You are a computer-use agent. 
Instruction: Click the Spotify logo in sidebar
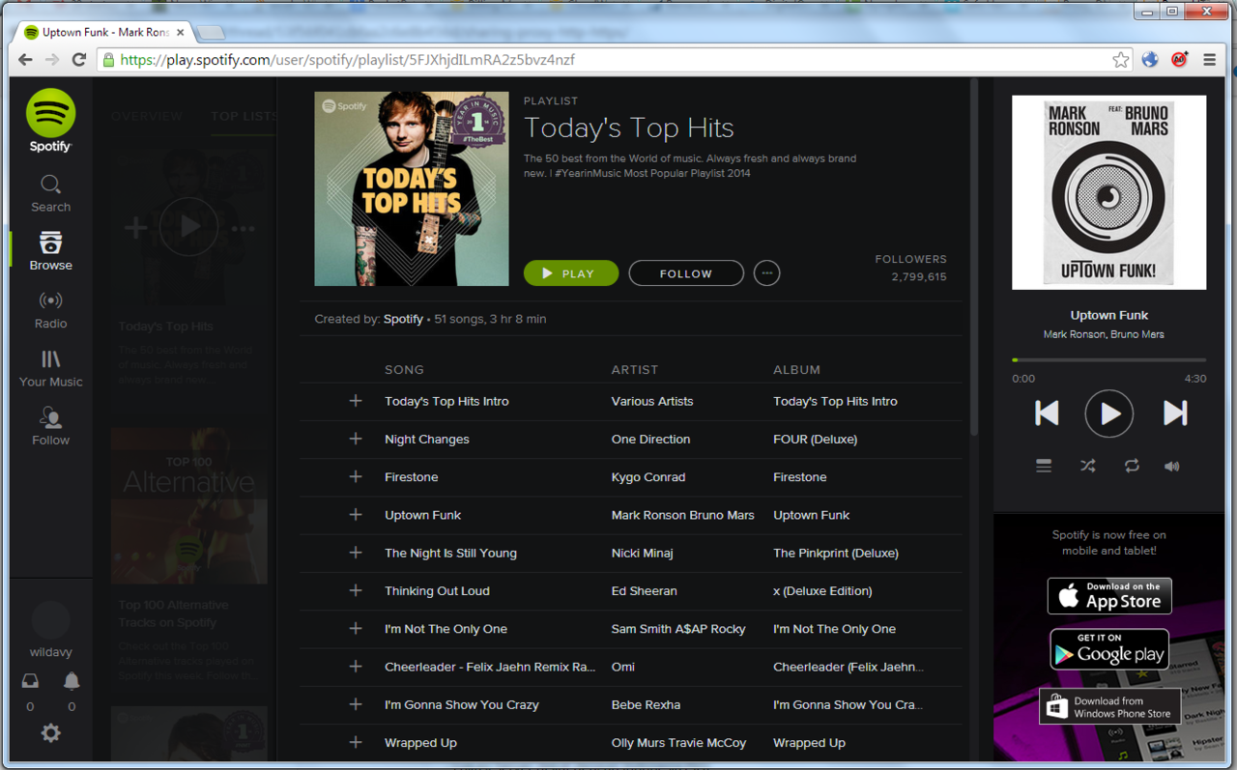pos(50,120)
